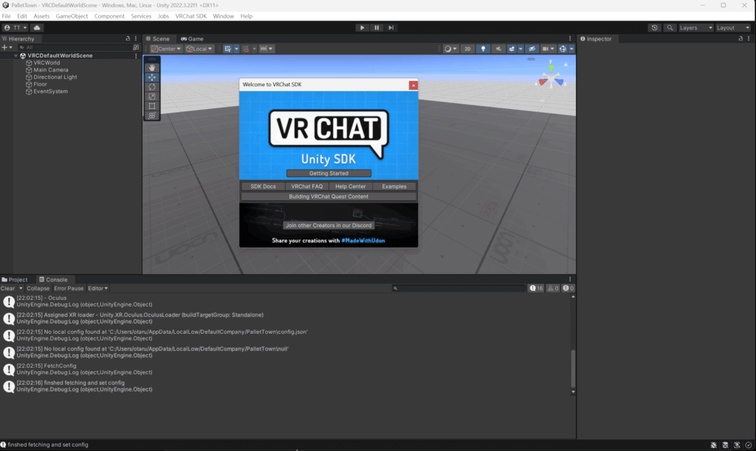Open the Layers dropdown
756x451 pixels.
[x=696, y=27]
